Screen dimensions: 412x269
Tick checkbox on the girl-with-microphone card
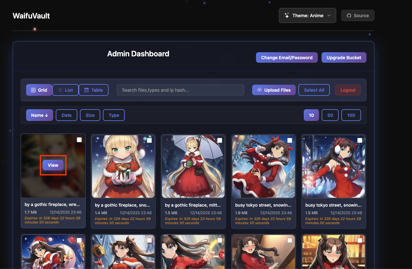tap(290, 241)
